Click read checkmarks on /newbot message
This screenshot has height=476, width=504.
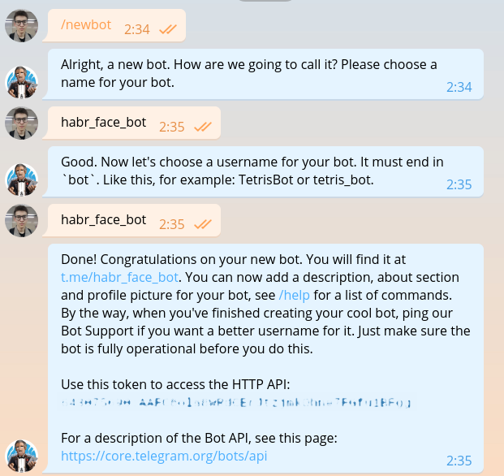(x=168, y=29)
